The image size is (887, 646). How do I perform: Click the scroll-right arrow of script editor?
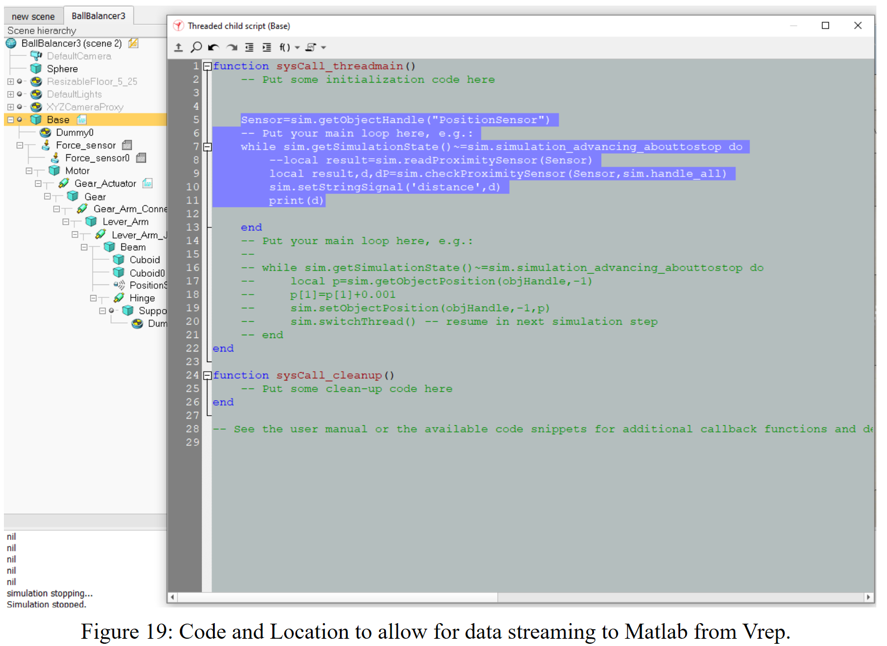click(869, 597)
